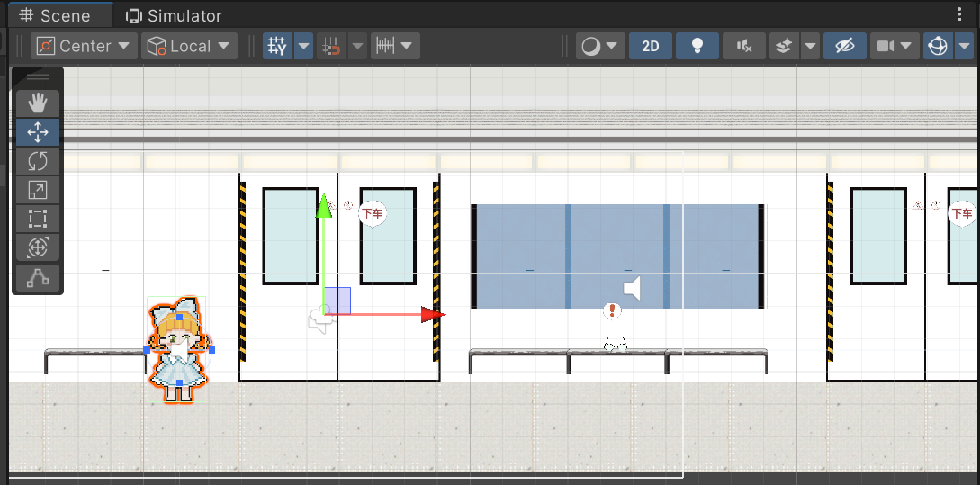Click the speaker audio source gizmo
The width and height of the screenshot is (980, 485).
click(633, 289)
